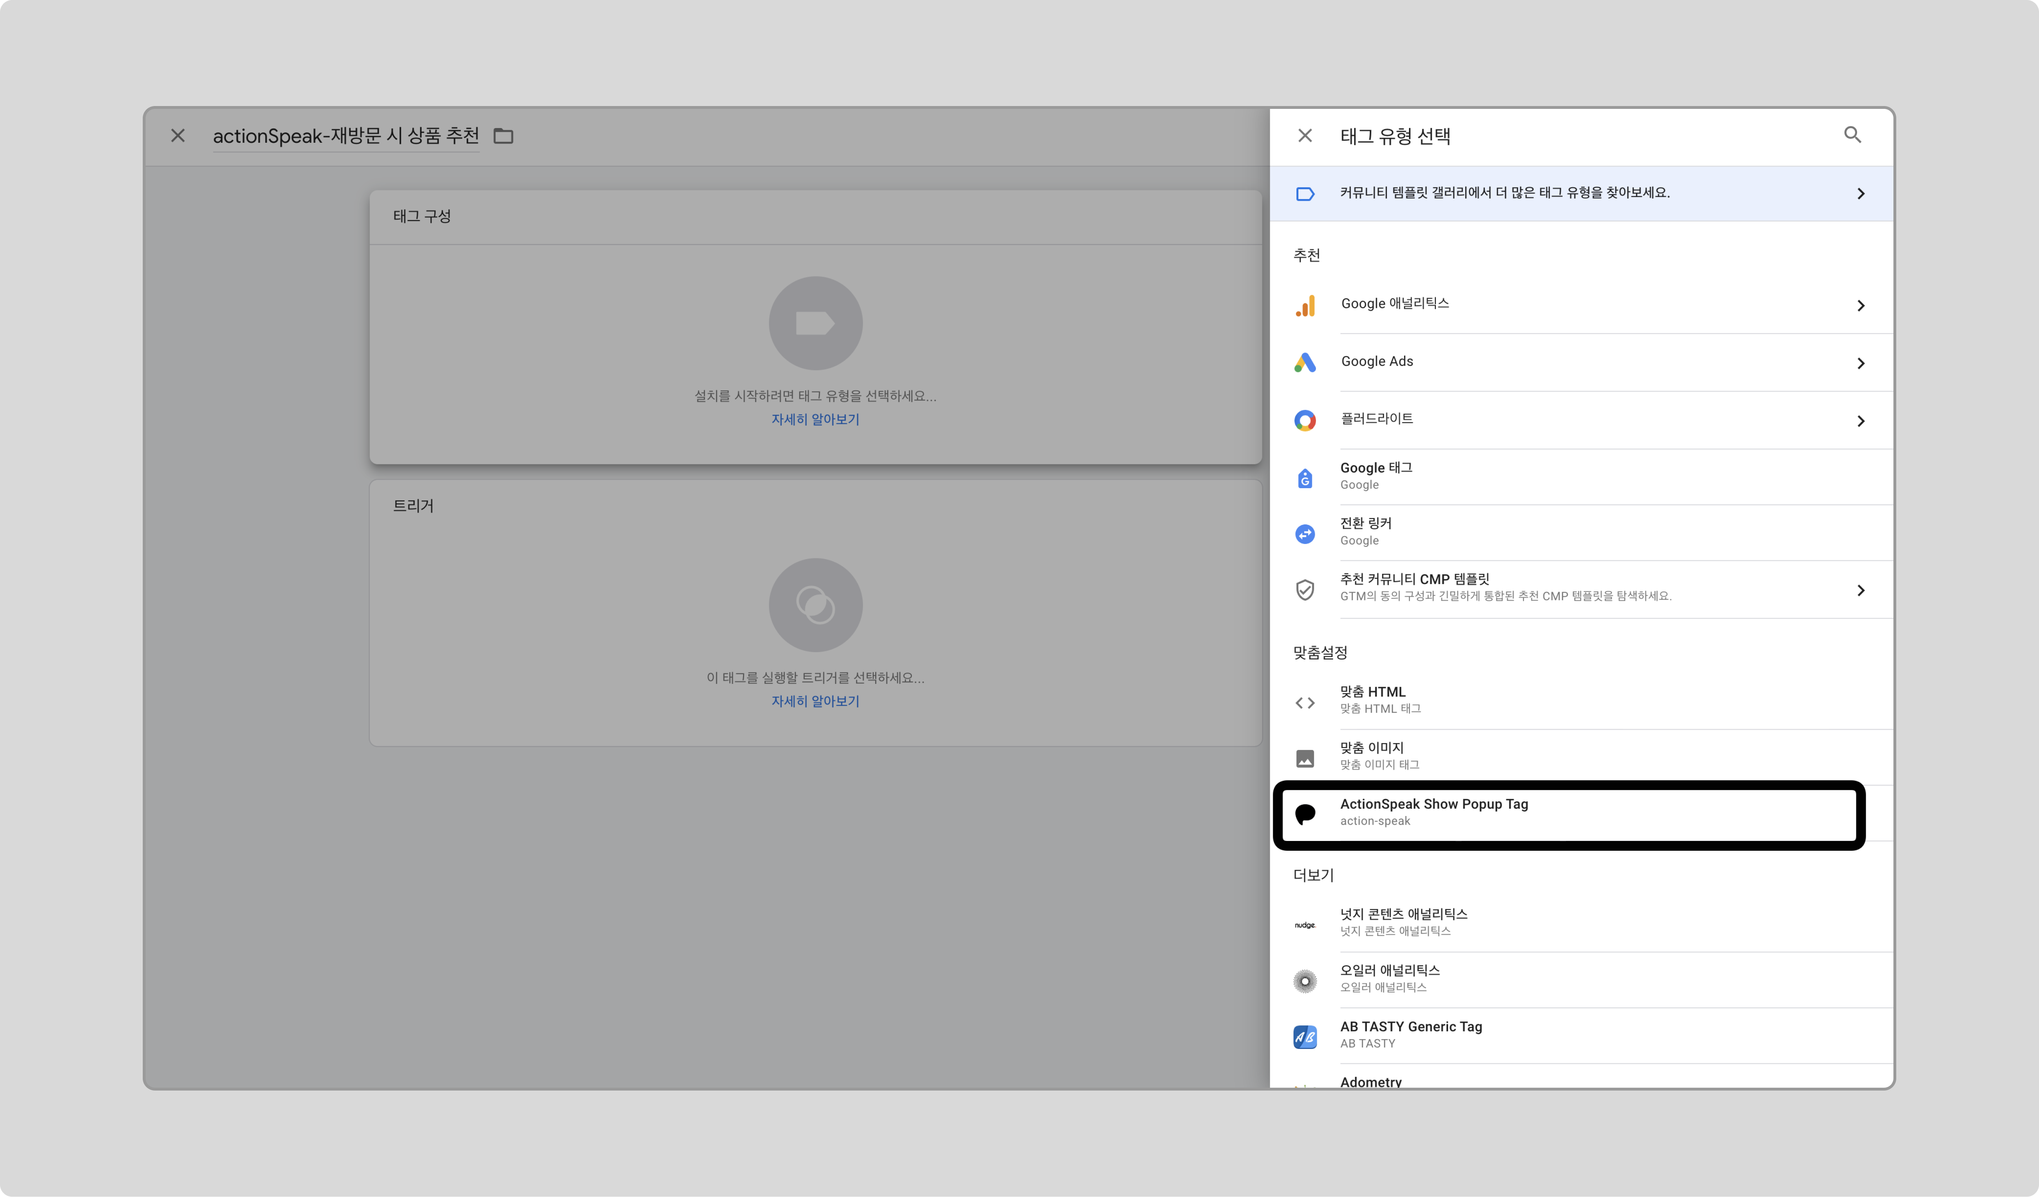Click the 태그 구성 tag placeholder icon

tap(816, 324)
